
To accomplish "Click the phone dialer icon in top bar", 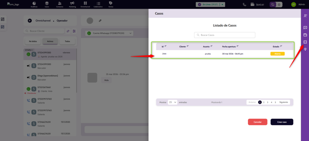I will pos(244,5).
